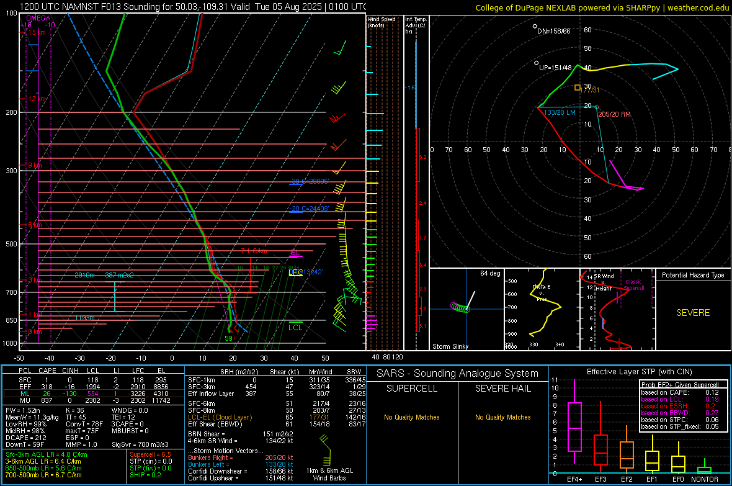Click No Quality Matches under SEVERE HAIL
Screen dimensions: 732x486
point(502,417)
